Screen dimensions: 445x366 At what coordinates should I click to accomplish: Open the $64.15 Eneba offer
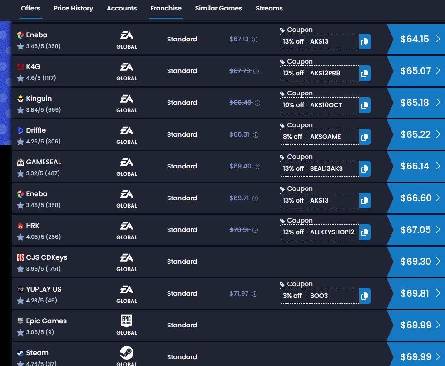416,39
